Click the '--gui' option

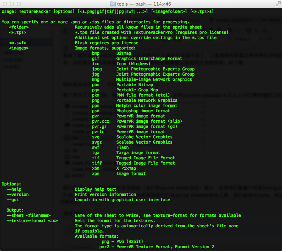pyautogui.click(x=13, y=200)
